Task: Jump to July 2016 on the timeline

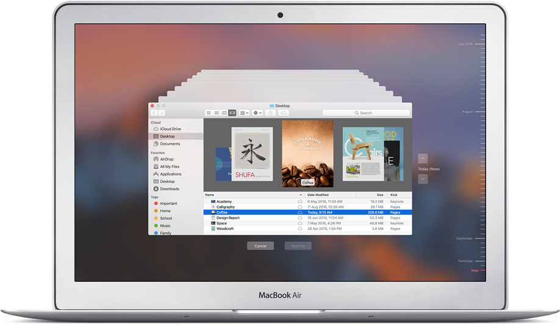Action: click(x=465, y=45)
